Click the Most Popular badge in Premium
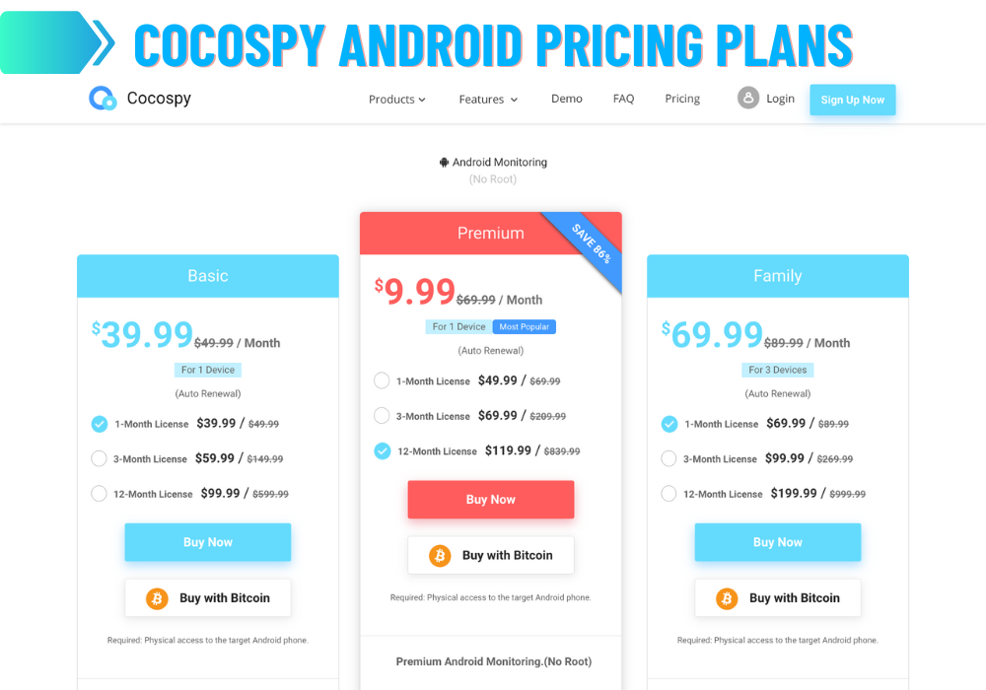 (524, 327)
